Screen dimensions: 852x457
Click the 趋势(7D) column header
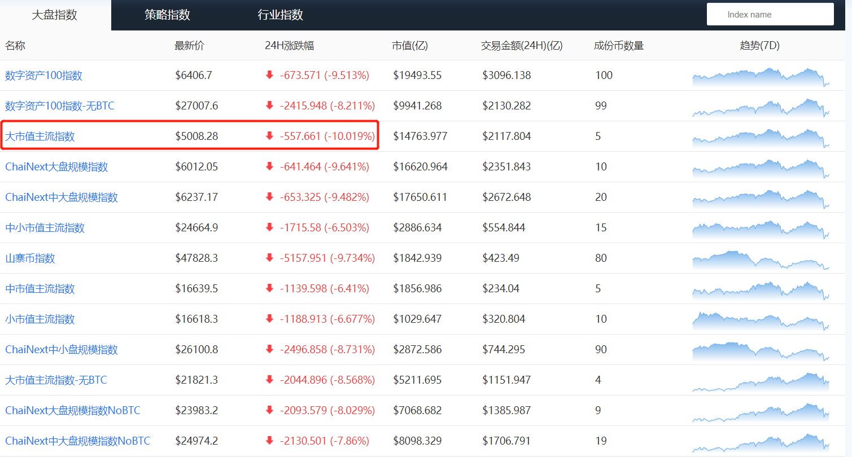click(760, 46)
